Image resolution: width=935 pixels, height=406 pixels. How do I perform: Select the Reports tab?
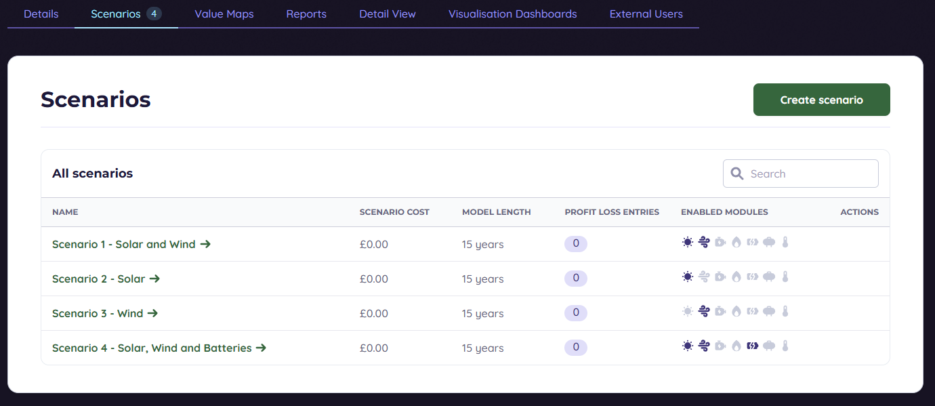306,14
